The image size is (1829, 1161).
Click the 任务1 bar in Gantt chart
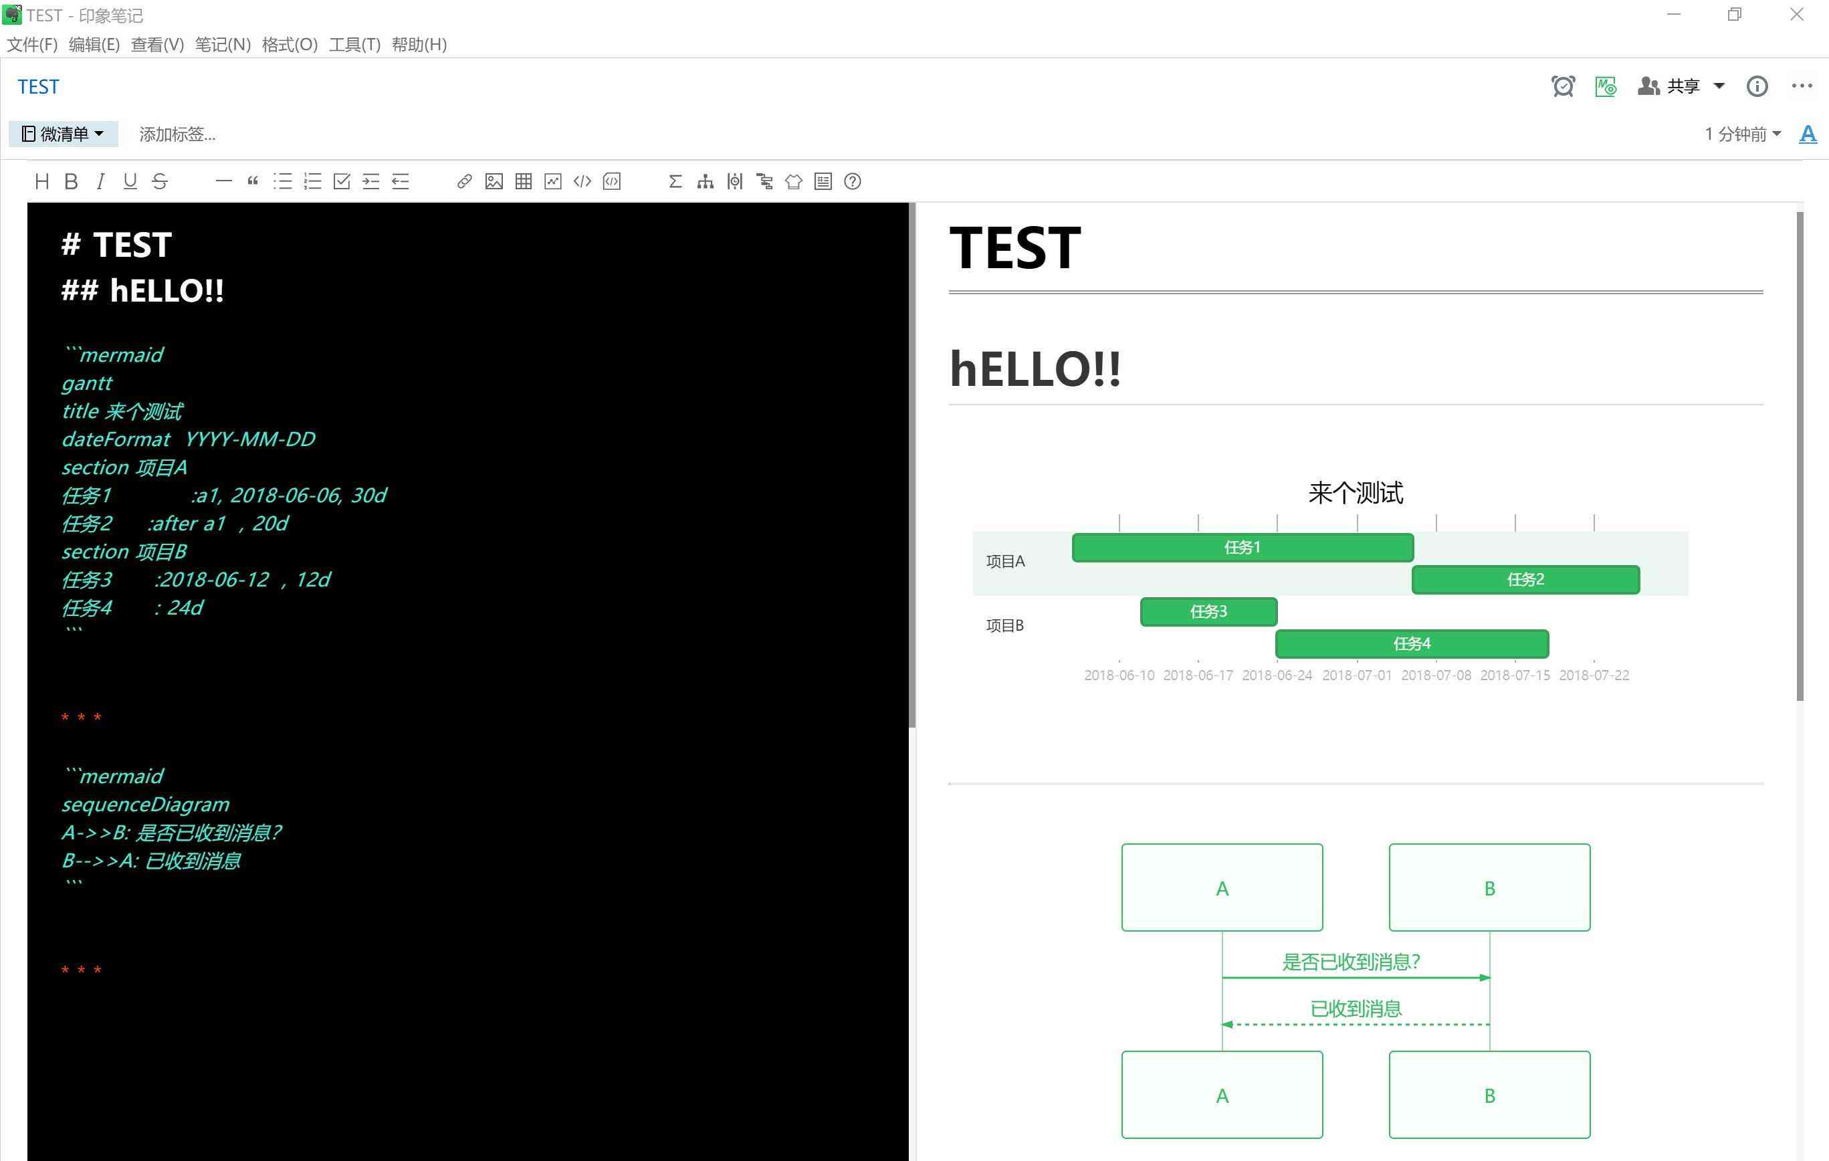[1243, 548]
